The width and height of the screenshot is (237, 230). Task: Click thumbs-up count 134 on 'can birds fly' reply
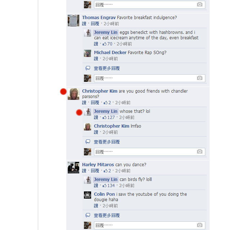109,186
